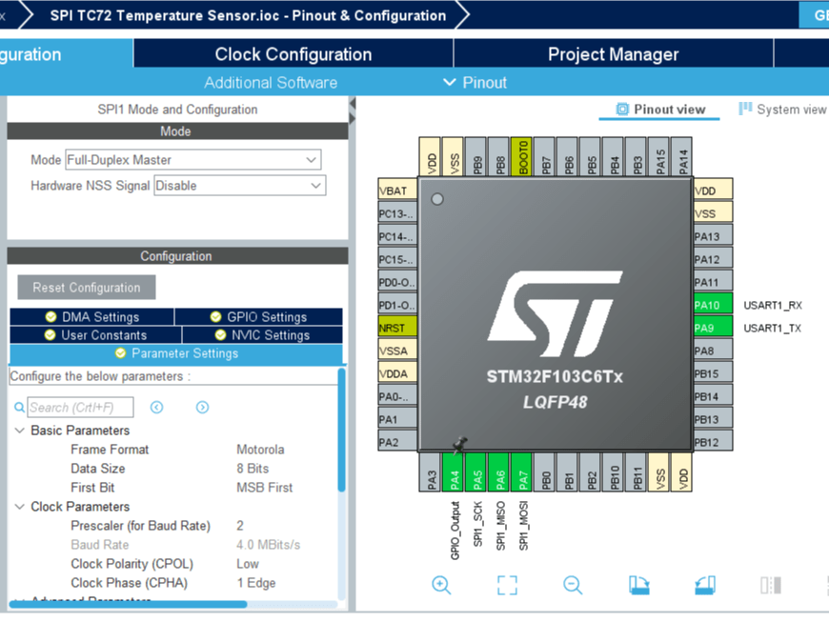
Task: Switch to the Clock Configuration tab
Action: [293, 54]
